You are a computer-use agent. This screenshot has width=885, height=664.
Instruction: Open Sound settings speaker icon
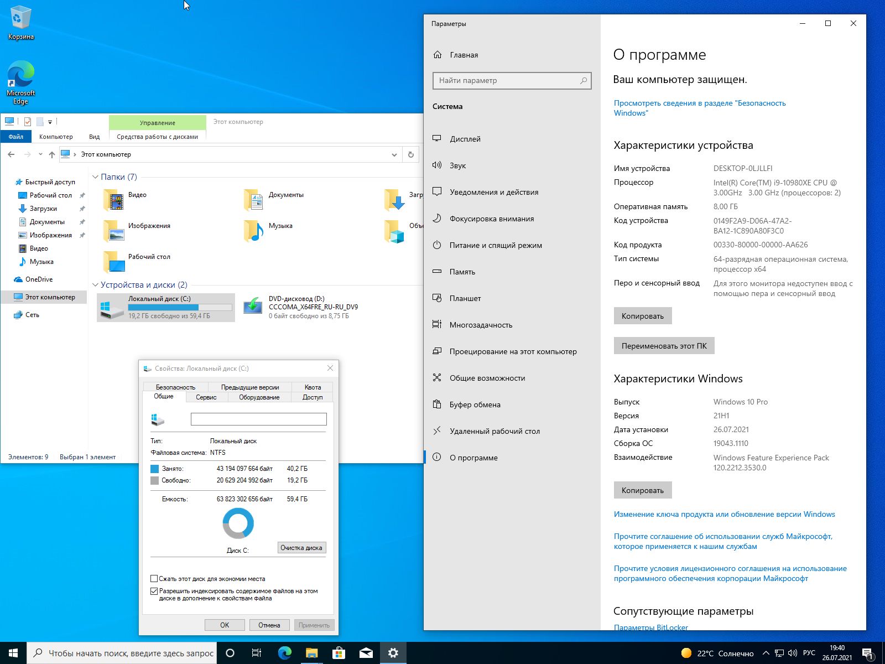(x=437, y=165)
